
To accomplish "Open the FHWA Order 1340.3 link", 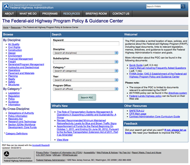I will coord(158,75).
